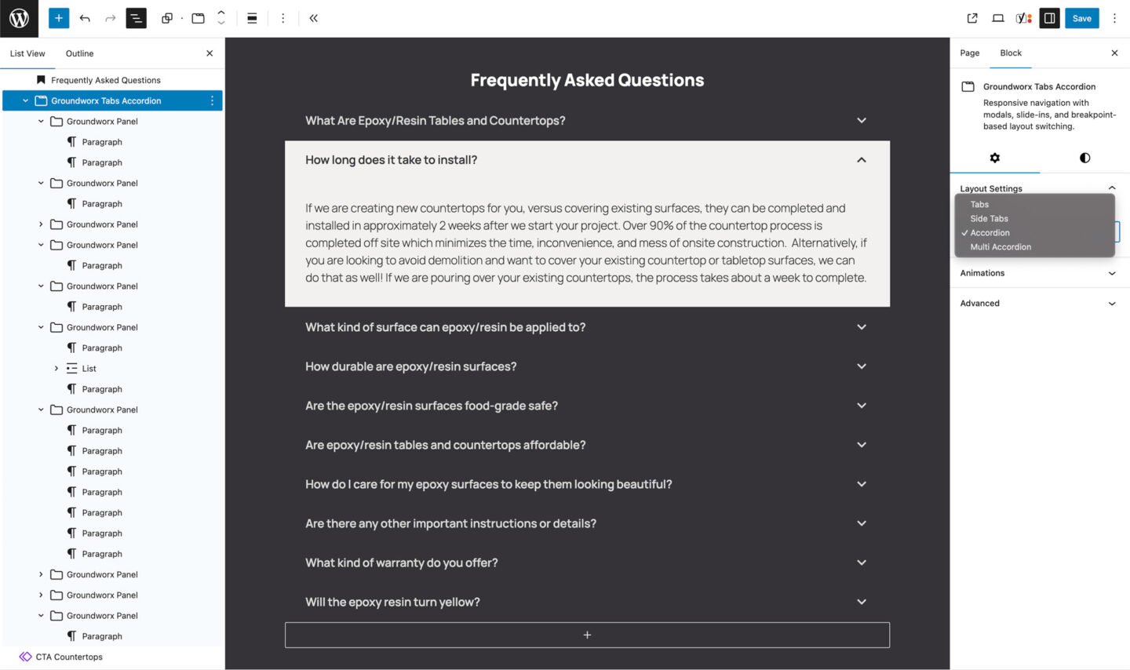Open top-right editor Options menu
1130x670 pixels.
(x=1114, y=18)
